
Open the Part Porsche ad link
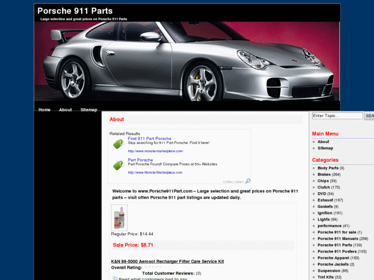tap(140, 160)
